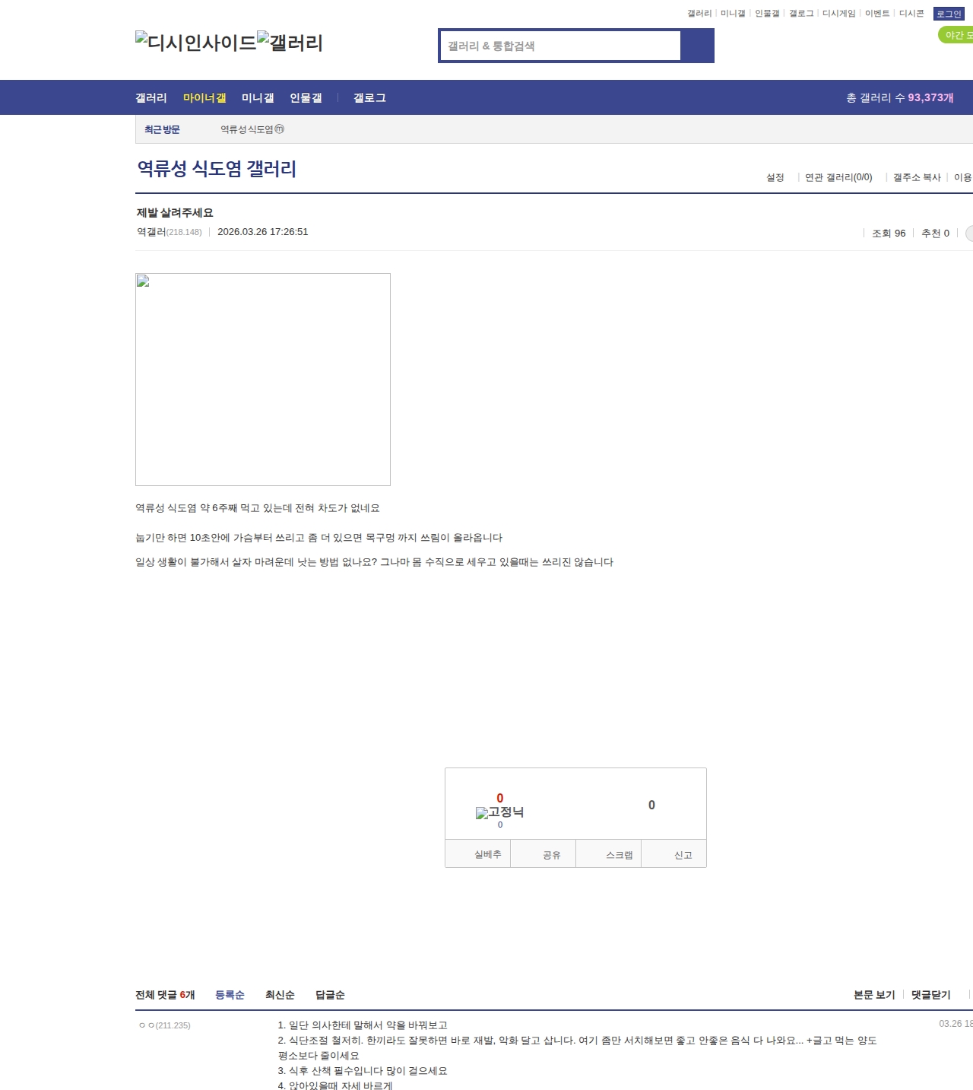Click the comment line 4. 앉아있을때 자세 바르게
973x1090 pixels.
[335, 1085]
